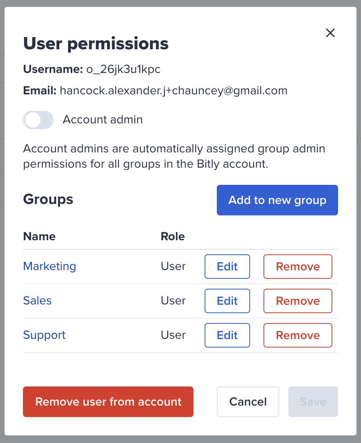
Task: Edit role for Marketing group
Action: [x=227, y=267]
